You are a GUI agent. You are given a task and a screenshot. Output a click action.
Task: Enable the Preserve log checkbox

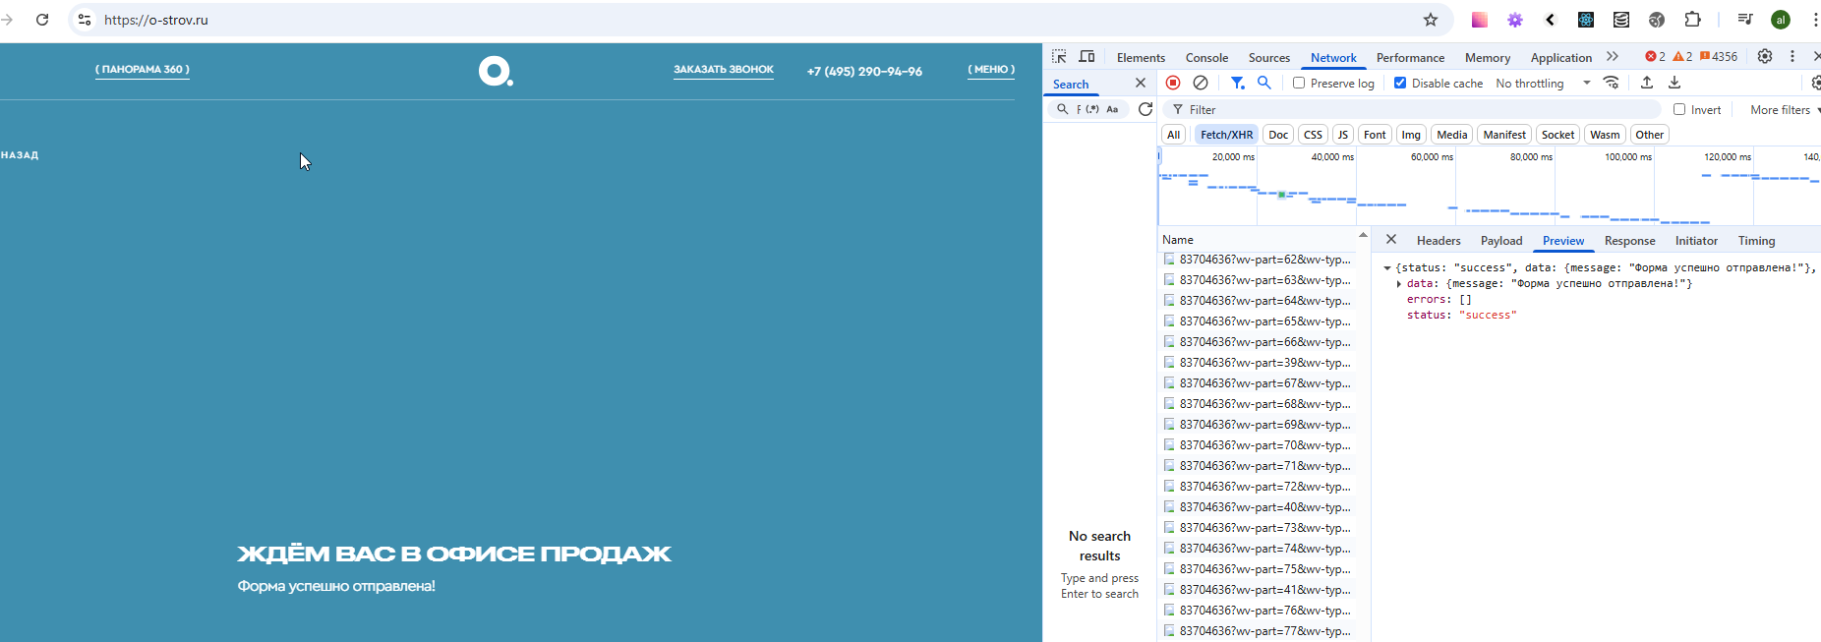pyautogui.click(x=1299, y=84)
